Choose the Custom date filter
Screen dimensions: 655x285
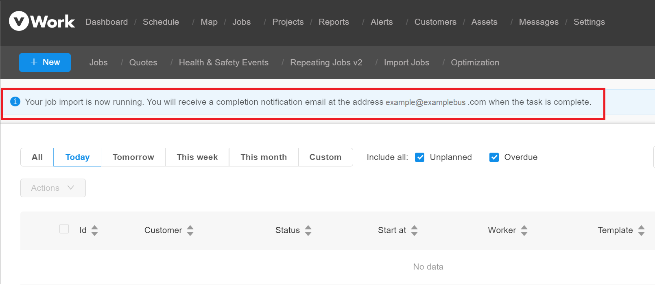tap(325, 157)
